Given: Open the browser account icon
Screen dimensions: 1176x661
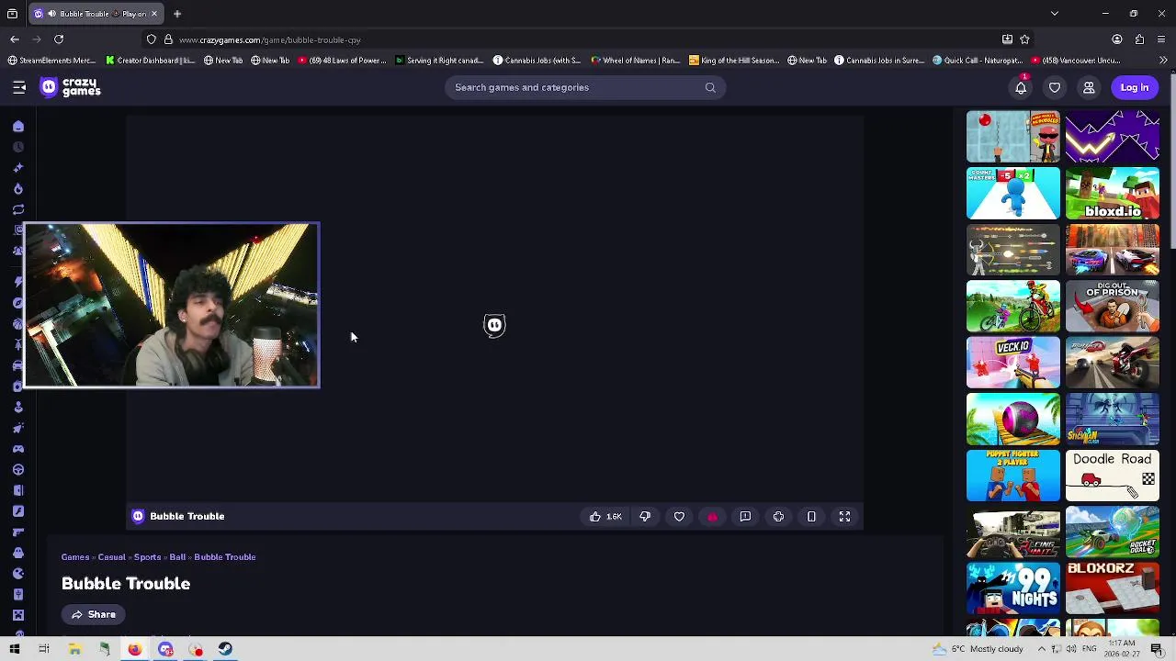Looking at the screenshot, I should [x=1117, y=39].
